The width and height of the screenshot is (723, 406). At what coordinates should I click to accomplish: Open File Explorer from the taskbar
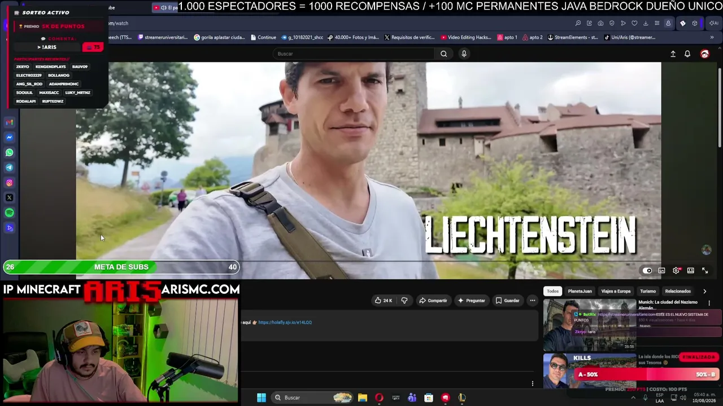pos(363,398)
